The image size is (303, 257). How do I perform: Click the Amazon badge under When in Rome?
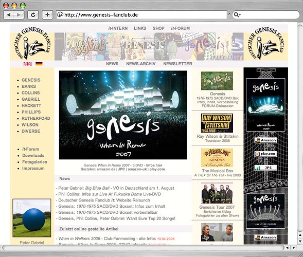pos(265,140)
